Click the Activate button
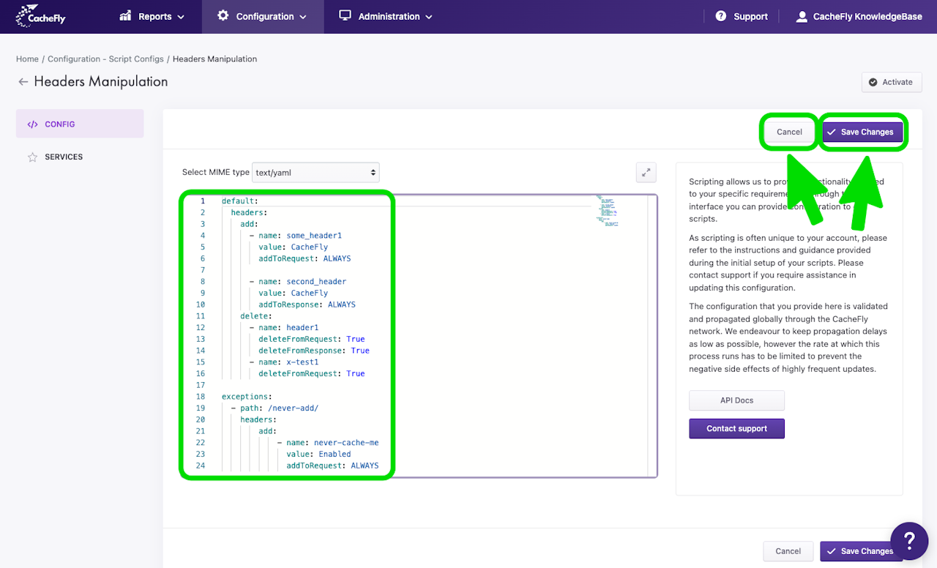 point(892,82)
